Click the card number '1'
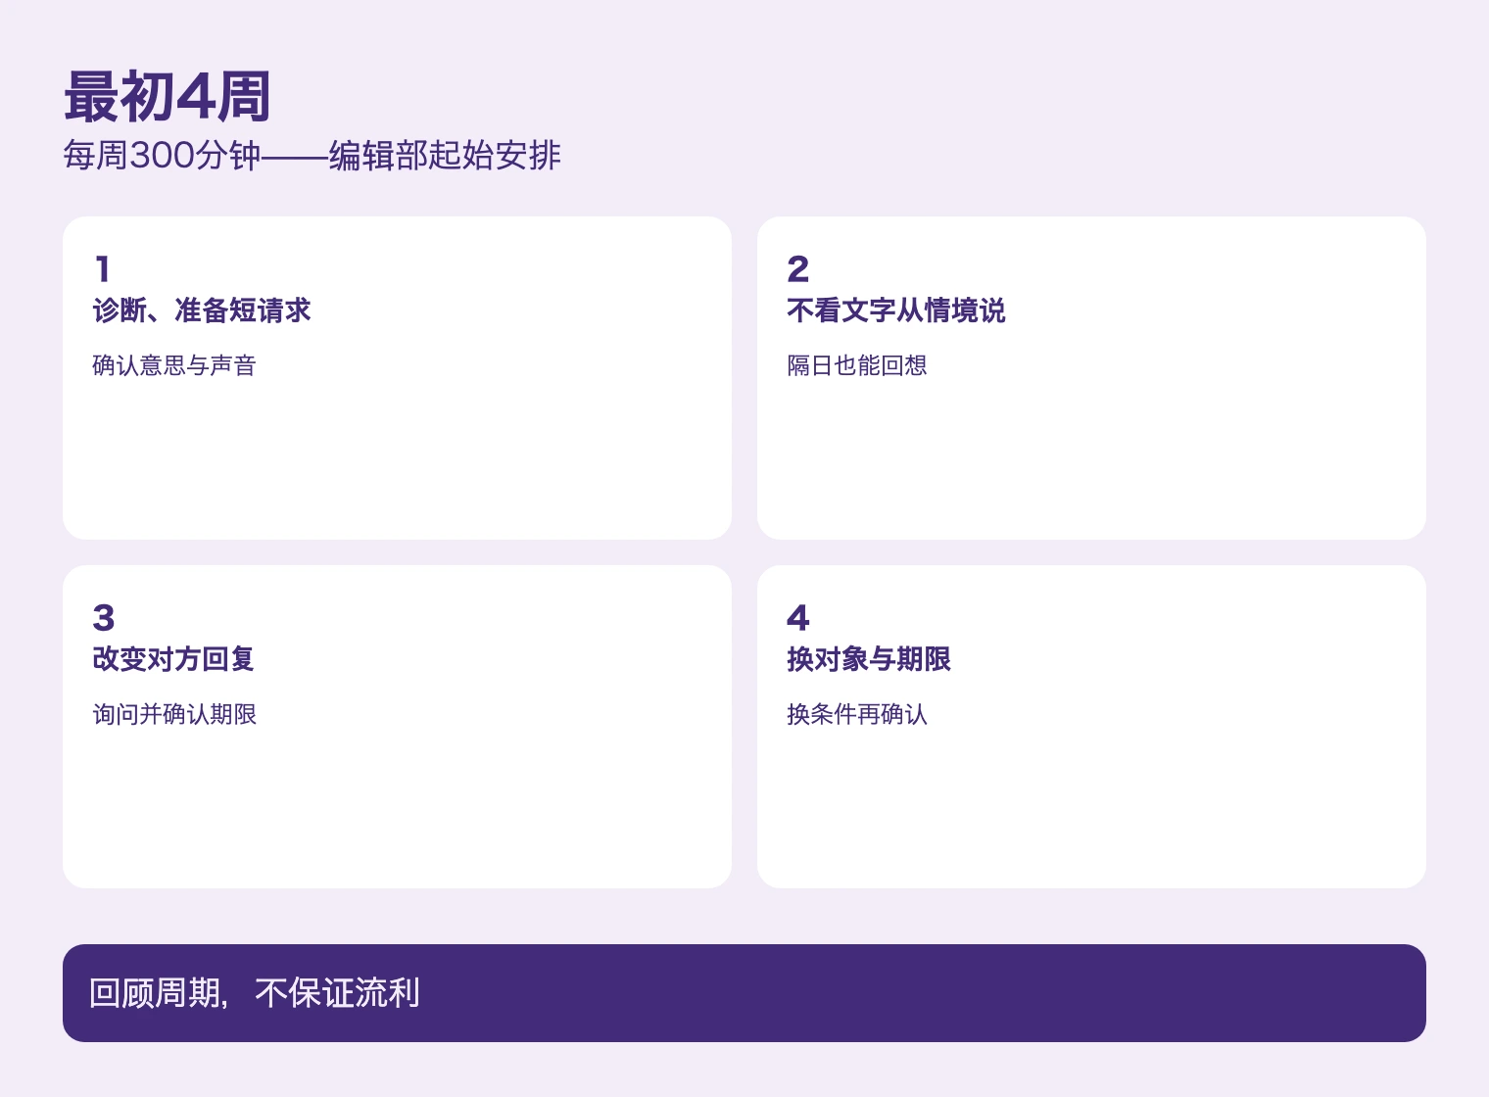The height and width of the screenshot is (1097, 1489). click(102, 268)
